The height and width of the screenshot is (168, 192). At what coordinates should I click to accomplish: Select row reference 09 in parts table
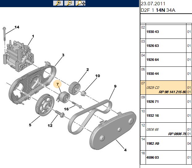pyautogui.click(x=143, y=97)
